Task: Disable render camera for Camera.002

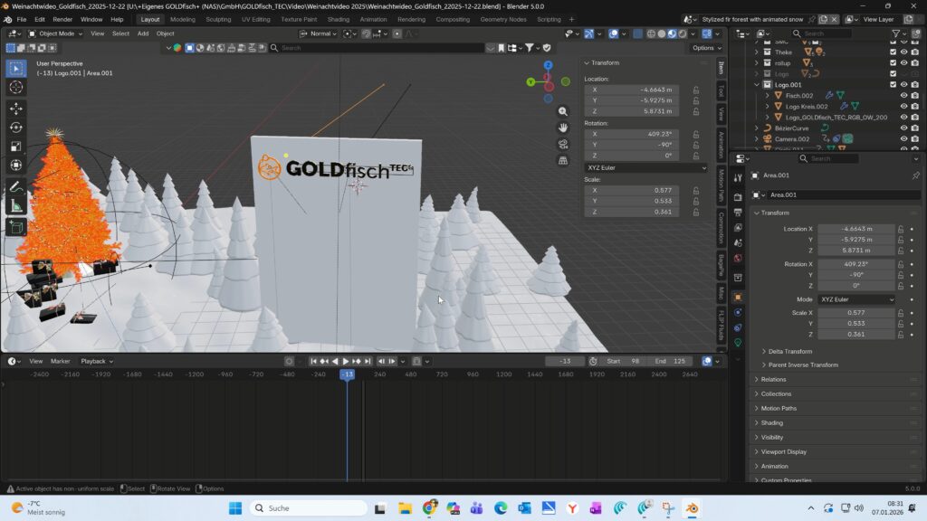Action: 914,138
